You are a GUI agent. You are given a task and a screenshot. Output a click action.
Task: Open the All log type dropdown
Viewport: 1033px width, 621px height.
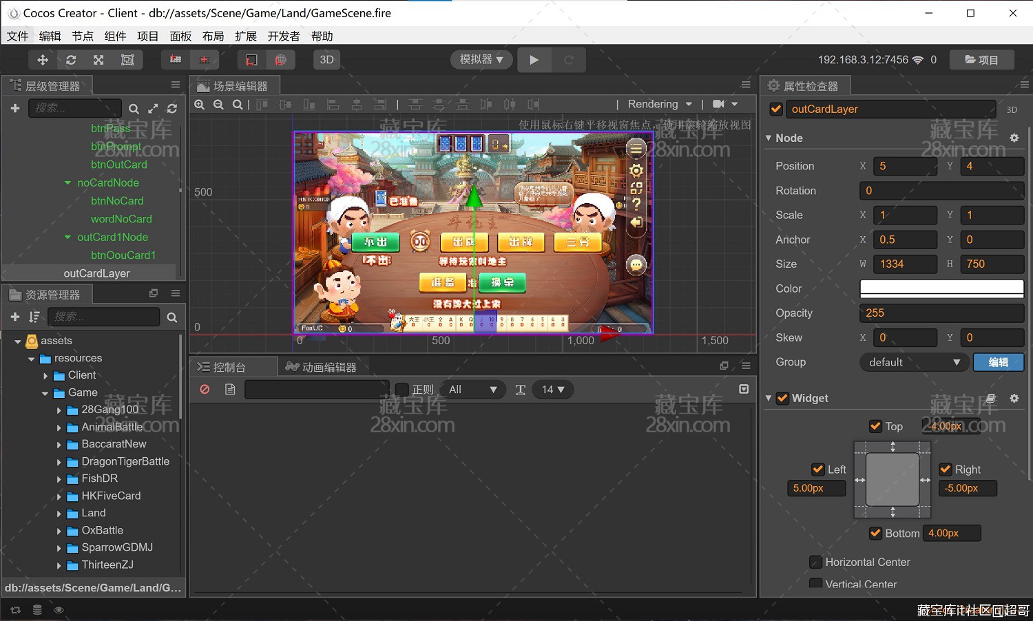pos(472,390)
